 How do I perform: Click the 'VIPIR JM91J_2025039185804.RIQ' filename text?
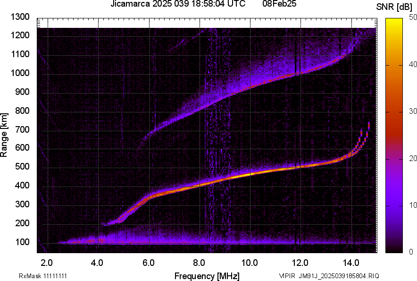(329, 276)
